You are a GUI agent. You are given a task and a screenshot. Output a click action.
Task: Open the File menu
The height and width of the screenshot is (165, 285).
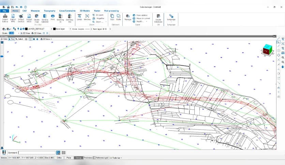click(x=5, y=11)
